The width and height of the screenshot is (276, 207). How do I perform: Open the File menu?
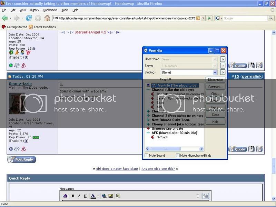pyautogui.click(x=4, y=10)
